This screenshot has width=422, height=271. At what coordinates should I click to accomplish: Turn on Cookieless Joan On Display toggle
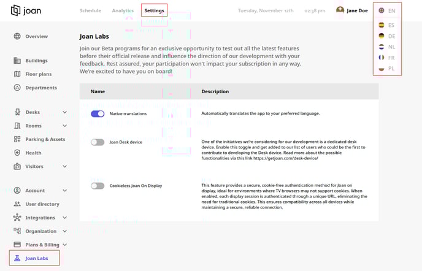click(x=98, y=186)
